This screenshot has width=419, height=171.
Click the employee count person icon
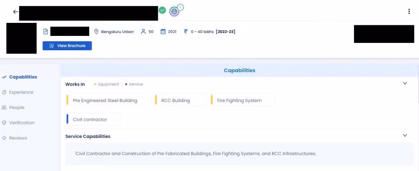(x=143, y=32)
